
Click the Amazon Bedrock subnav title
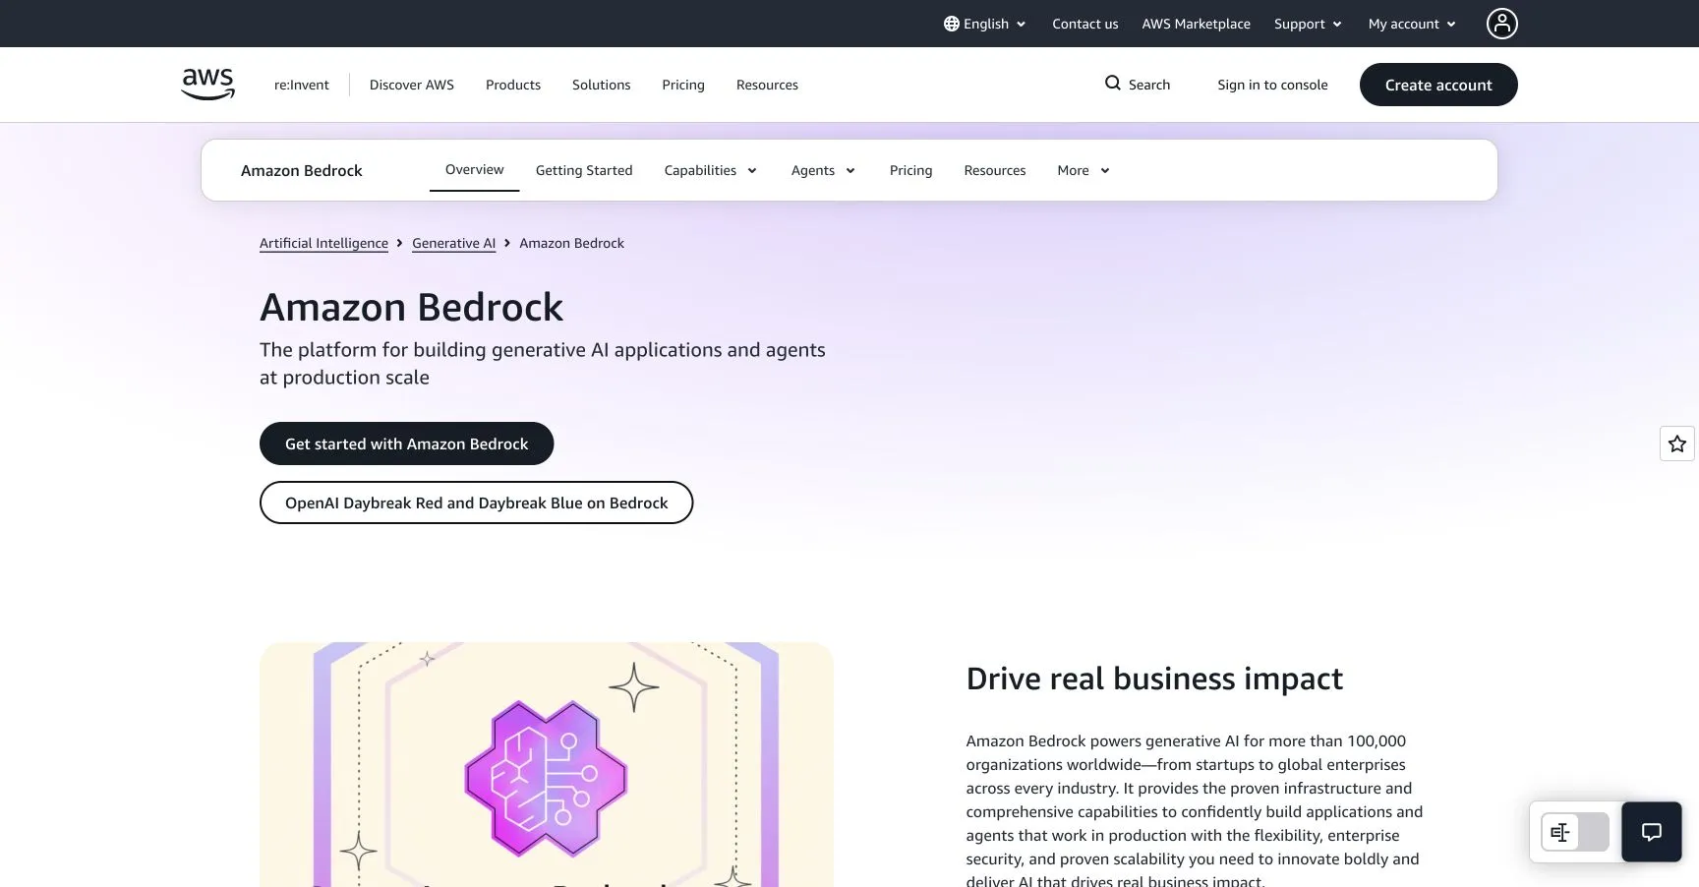click(x=302, y=170)
